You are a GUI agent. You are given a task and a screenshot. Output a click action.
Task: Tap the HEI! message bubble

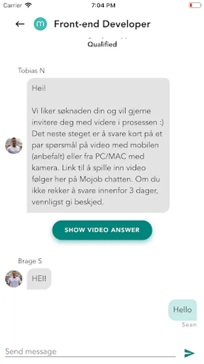pyautogui.click(x=39, y=279)
